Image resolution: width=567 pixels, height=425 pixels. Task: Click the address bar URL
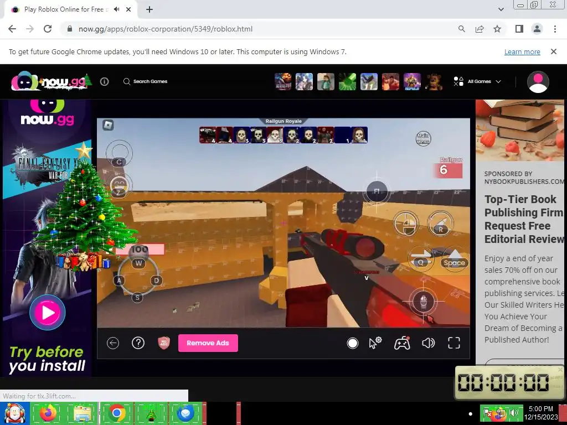pyautogui.click(x=166, y=29)
